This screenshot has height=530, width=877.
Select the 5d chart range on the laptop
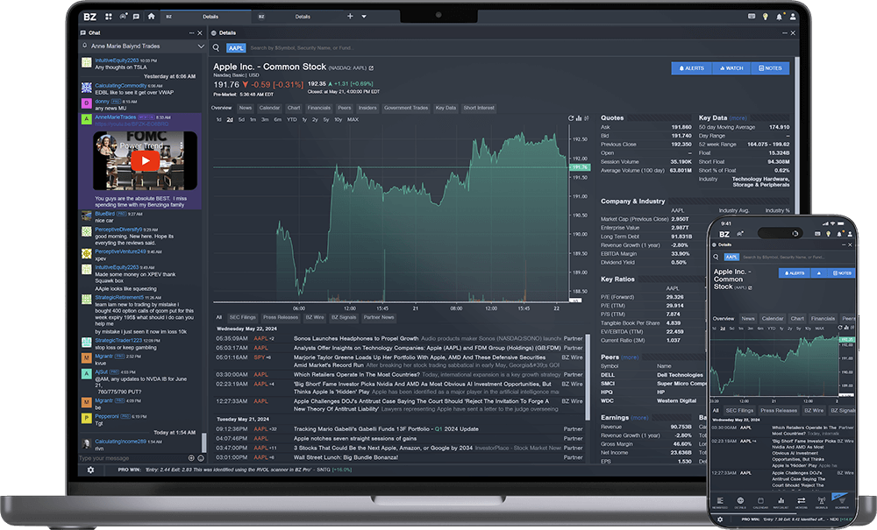[x=241, y=119]
